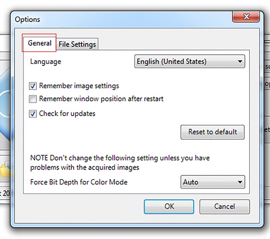Screen dimensions: 270x239
Task: Enable Remember window position after restart
Action: click(33, 99)
